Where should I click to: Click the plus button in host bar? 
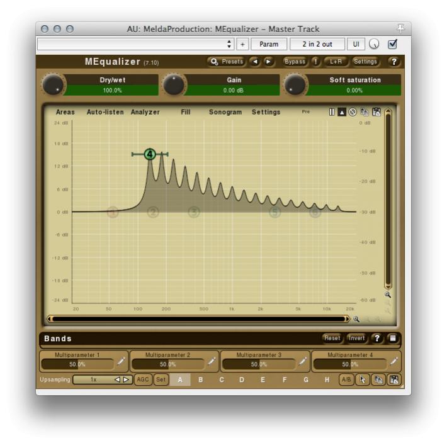(242, 44)
